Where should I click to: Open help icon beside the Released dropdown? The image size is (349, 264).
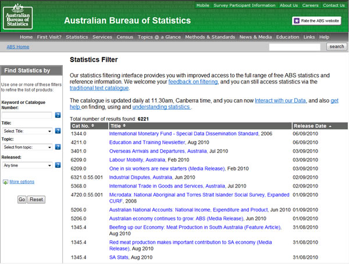tap(58, 164)
